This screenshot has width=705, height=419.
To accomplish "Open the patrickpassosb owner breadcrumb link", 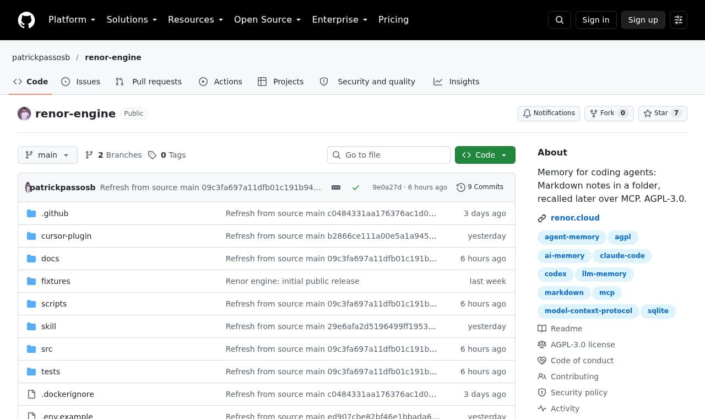I will coord(41,57).
